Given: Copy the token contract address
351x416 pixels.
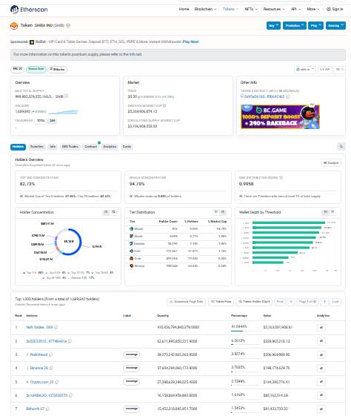Looking at the screenshot, I should (x=288, y=96).
